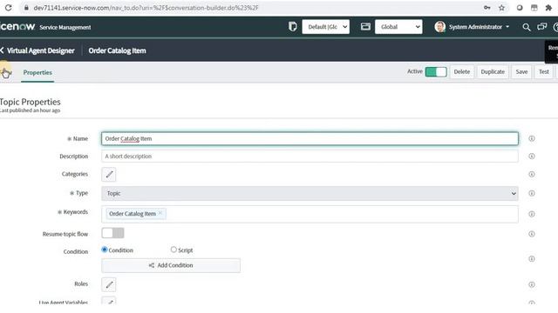Remove the Order Catalog Item keyword tag
Viewport: 558px width, 313px height.
pyautogui.click(x=160, y=213)
